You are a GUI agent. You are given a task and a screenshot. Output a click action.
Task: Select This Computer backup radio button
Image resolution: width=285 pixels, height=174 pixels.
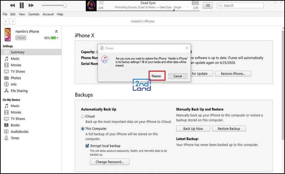[x=83, y=128]
